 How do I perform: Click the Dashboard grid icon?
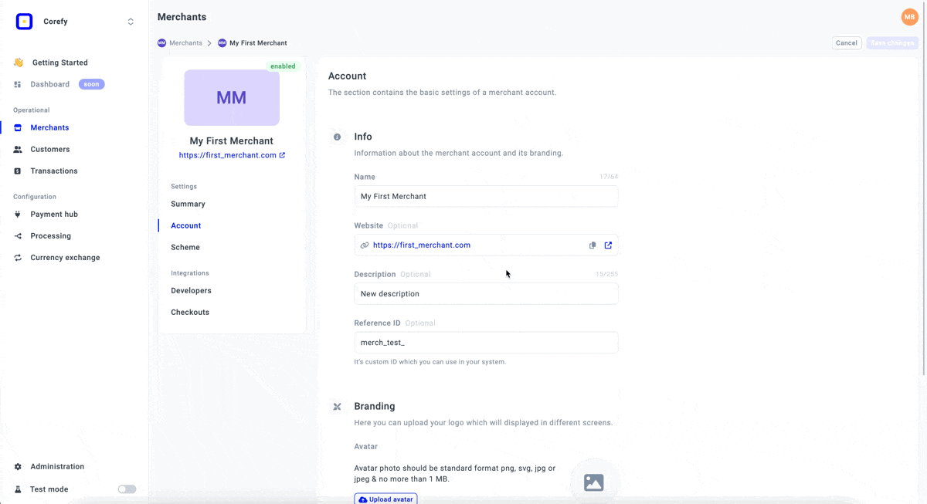pos(18,84)
